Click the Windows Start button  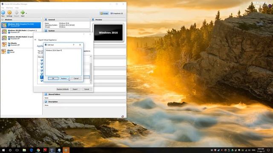(x=3, y=150)
